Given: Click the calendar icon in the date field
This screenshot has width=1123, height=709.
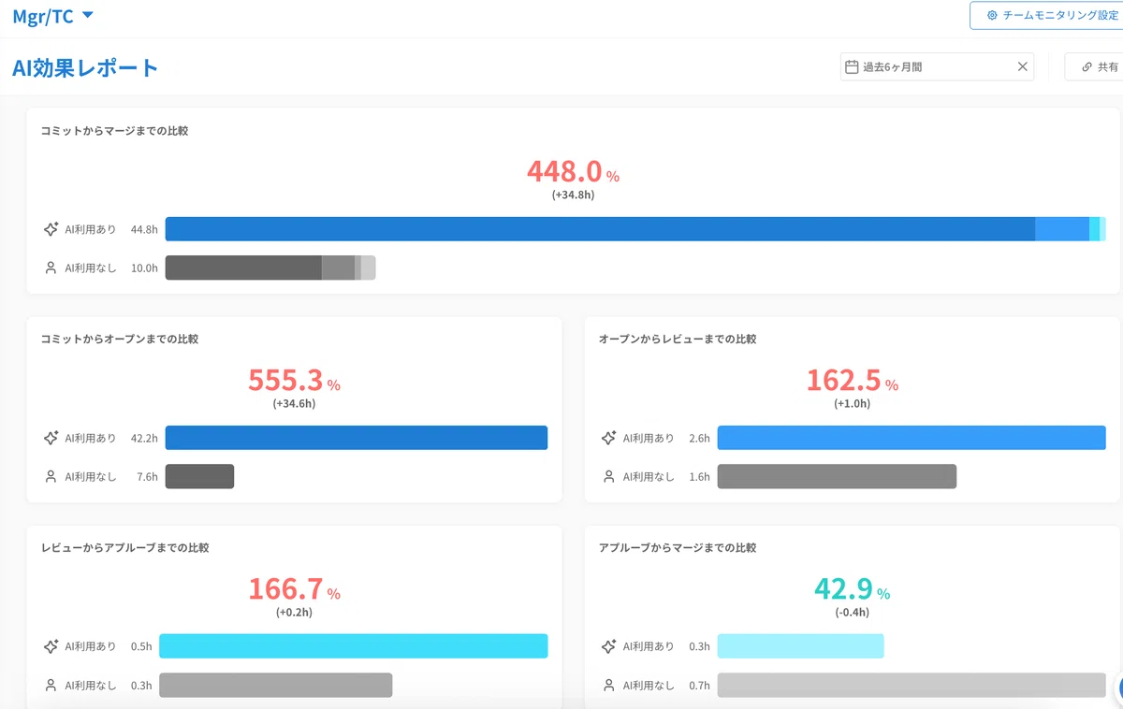Looking at the screenshot, I should coord(852,66).
